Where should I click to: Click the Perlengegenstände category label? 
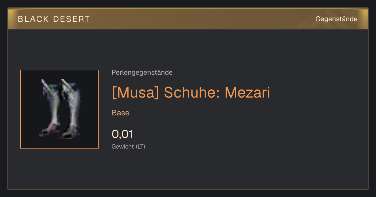pyautogui.click(x=142, y=73)
